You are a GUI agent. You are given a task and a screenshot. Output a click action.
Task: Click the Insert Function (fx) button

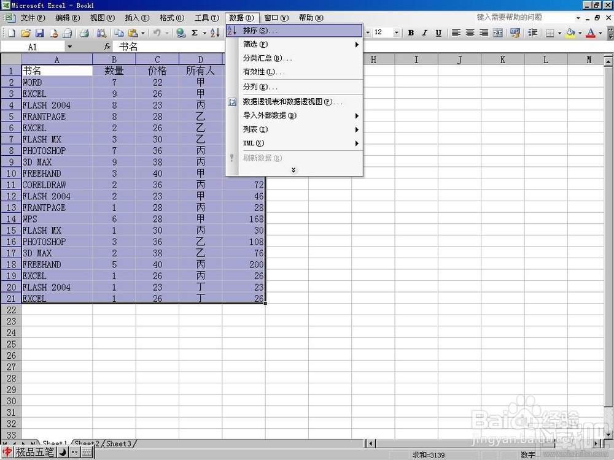tap(107, 46)
